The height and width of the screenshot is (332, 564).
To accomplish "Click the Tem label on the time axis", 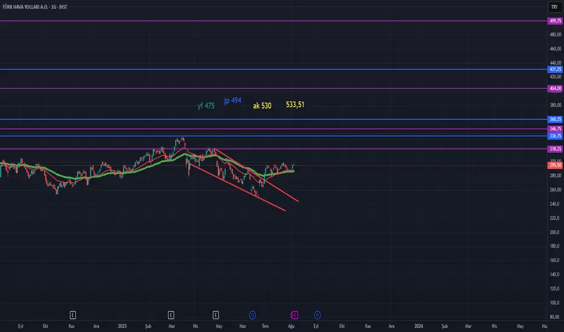I will (265, 326).
